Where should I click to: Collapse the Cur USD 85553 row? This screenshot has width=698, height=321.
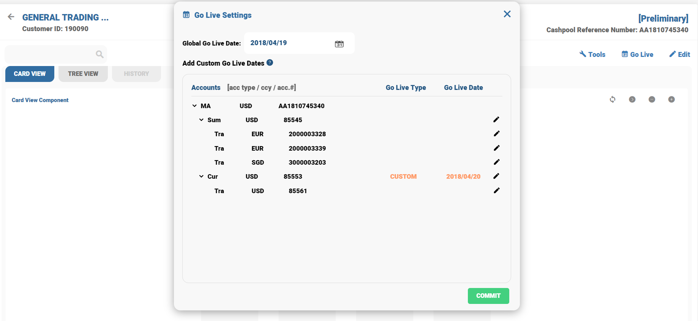(201, 176)
